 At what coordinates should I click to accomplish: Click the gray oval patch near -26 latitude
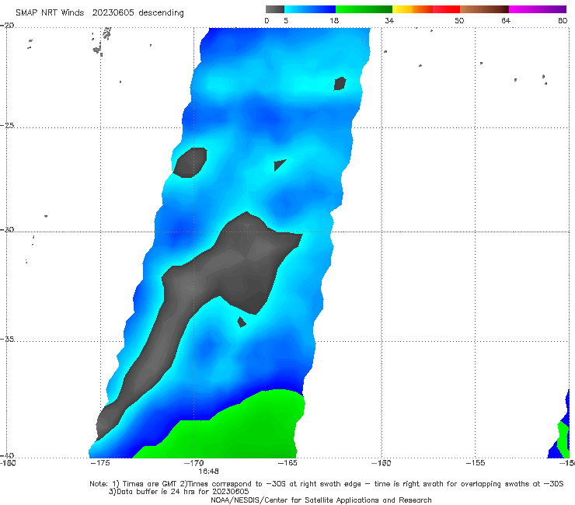190,162
